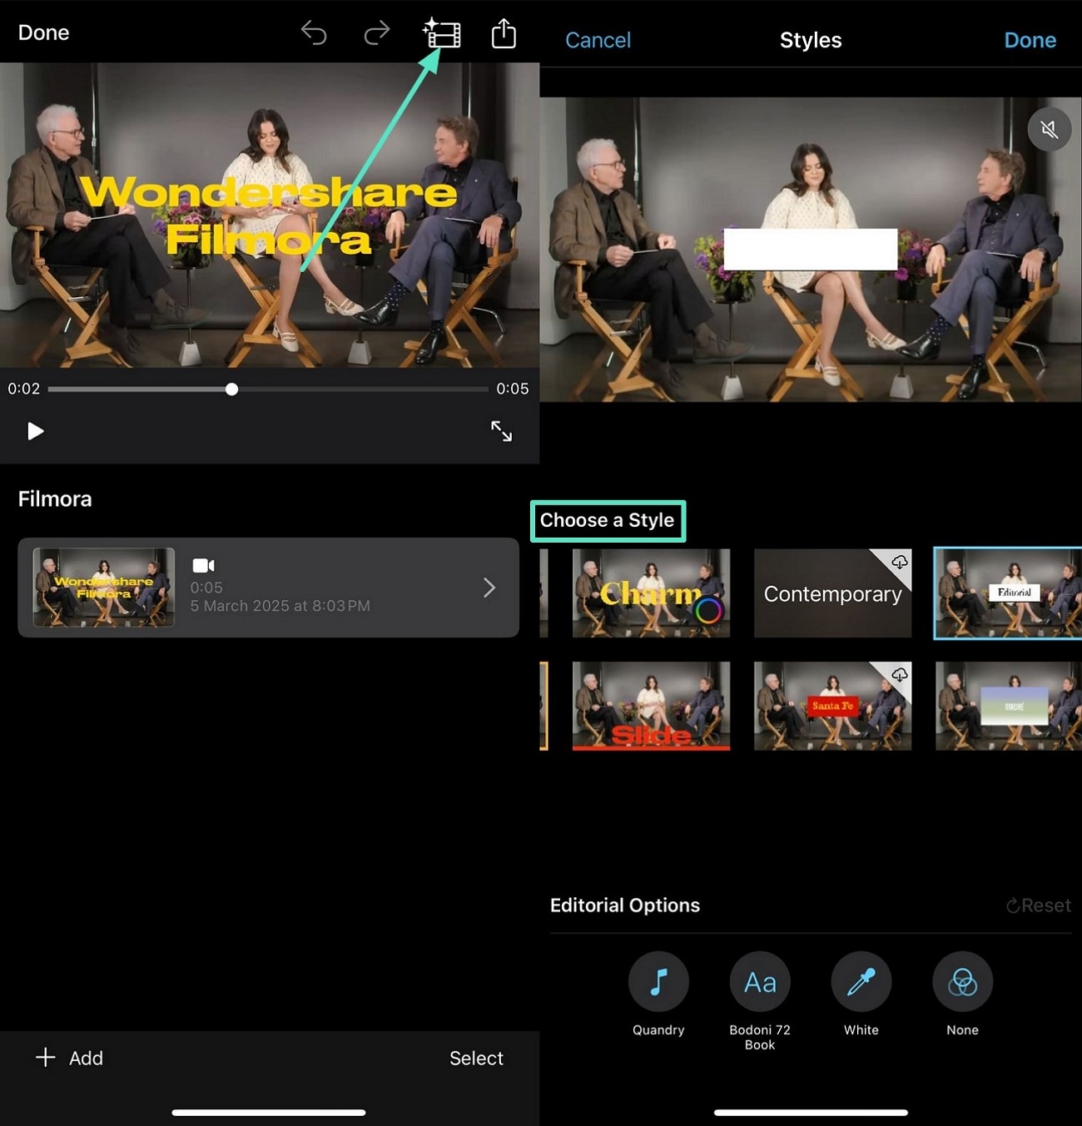Choose the Ombré style thumbnail
The height and width of the screenshot is (1126, 1082).
coord(1009,707)
